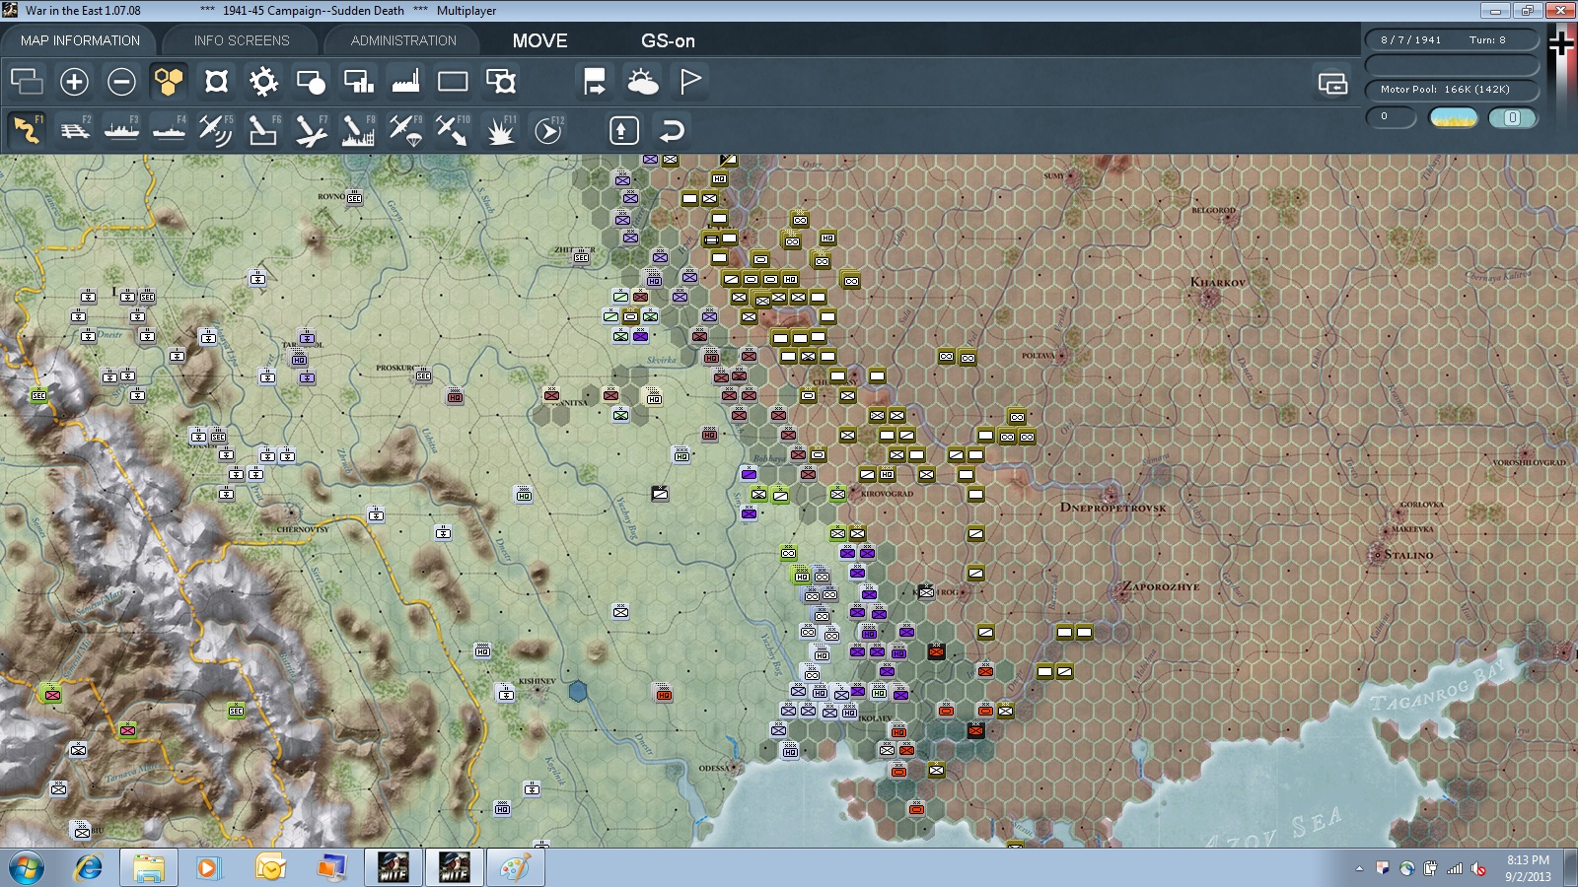The height and width of the screenshot is (887, 1578).
Task: Select F5 air recon mode
Action: pos(216,130)
